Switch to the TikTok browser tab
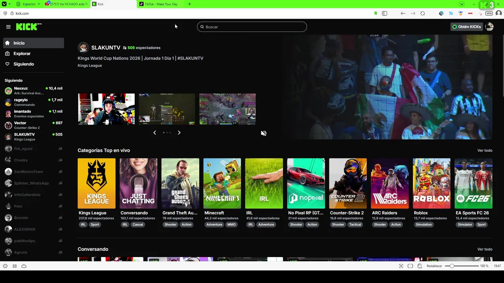Image resolution: width=504 pixels, height=283 pixels. tap(161, 4)
